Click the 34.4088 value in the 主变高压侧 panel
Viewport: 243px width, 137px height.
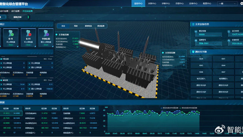click(x=182, y=57)
